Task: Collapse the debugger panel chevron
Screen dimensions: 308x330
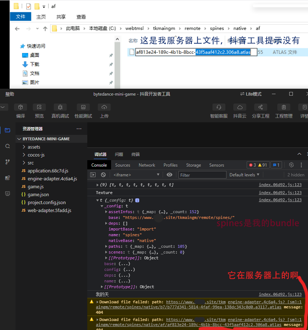Action: tap(299, 154)
